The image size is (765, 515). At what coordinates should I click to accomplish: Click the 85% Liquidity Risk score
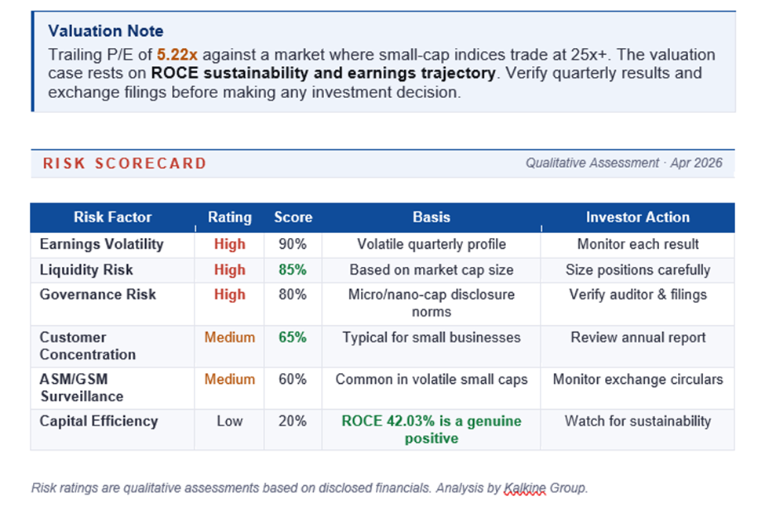click(293, 270)
